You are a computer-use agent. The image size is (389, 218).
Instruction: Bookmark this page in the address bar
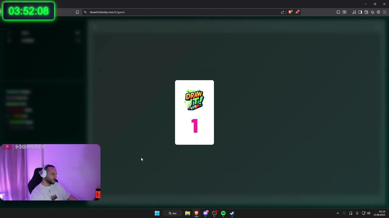(x=77, y=12)
